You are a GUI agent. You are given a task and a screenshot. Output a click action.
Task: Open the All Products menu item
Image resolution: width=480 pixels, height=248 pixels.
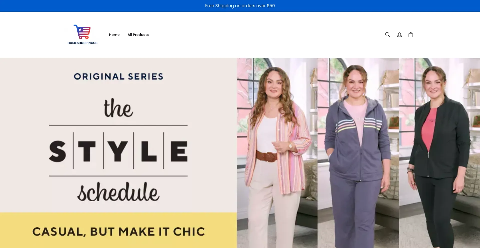coord(138,35)
